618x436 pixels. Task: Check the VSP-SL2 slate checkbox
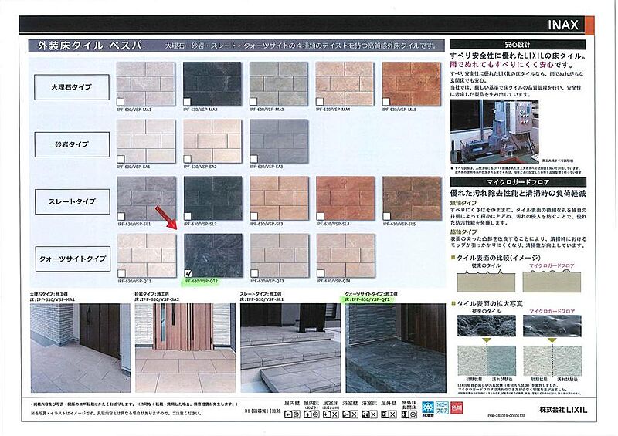188,216
